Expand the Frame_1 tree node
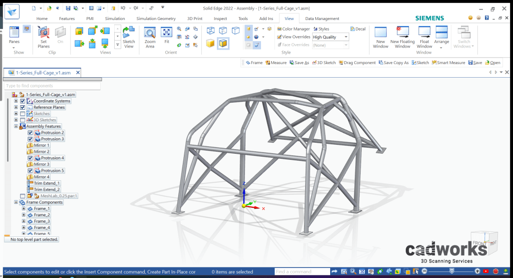The height and width of the screenshot is (278, 513). pos(23,208)
